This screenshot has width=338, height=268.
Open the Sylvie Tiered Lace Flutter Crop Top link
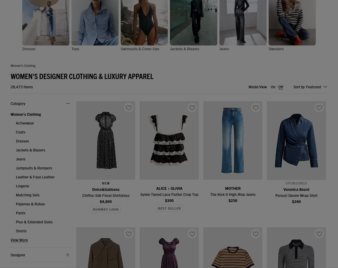[x=169, y=195]
